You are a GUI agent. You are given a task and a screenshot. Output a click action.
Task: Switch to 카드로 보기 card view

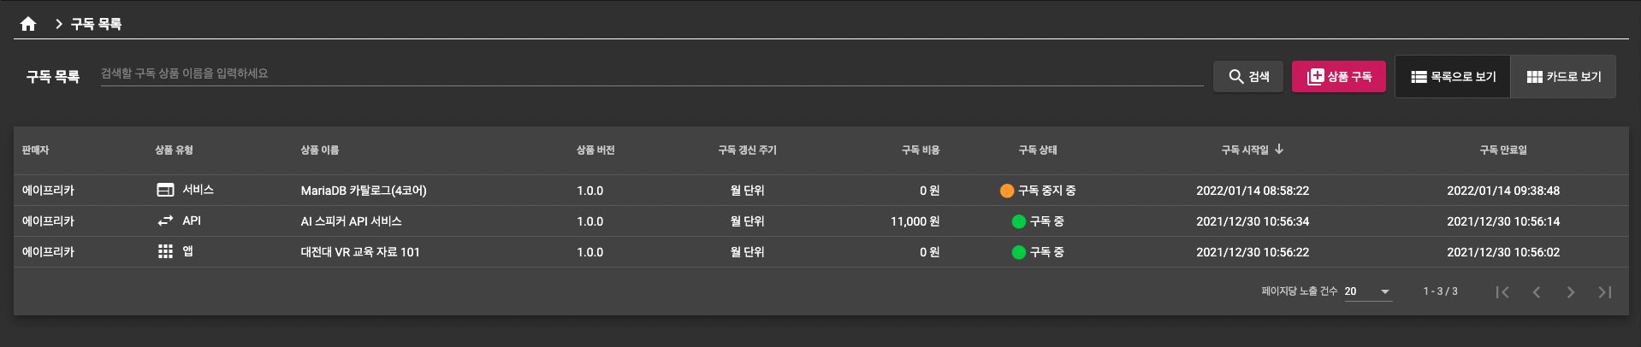point(1563,77)
